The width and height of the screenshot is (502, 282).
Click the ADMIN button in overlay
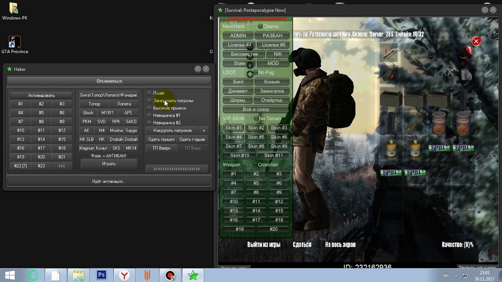[238, 36]
